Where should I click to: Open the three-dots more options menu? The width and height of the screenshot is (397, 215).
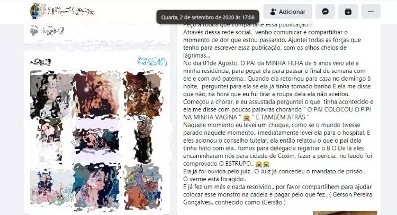tap(371, 12)
